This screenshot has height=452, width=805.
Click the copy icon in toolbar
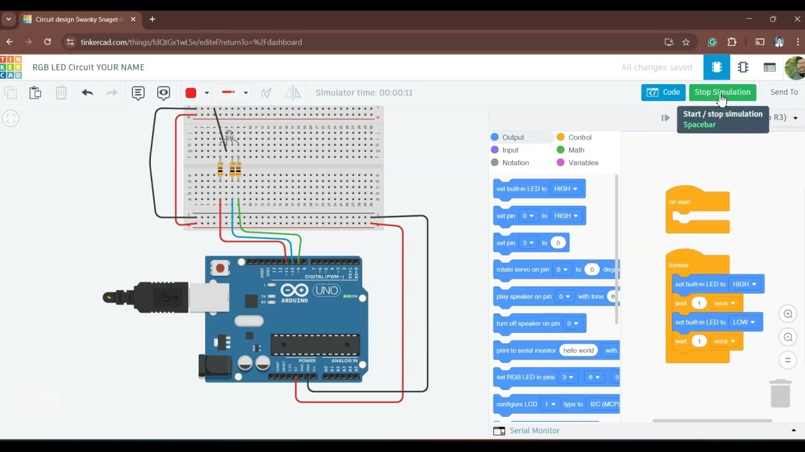tap(11, 93)
